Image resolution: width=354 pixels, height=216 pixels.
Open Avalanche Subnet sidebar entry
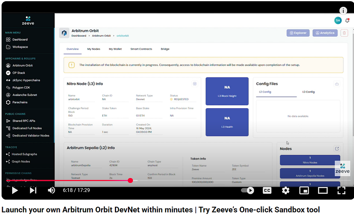click(21, 95)
